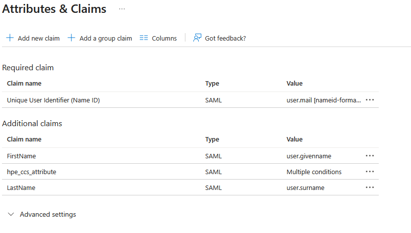Open ellipsis menu for Unique User Identifier row

click(x=369, y=100)
